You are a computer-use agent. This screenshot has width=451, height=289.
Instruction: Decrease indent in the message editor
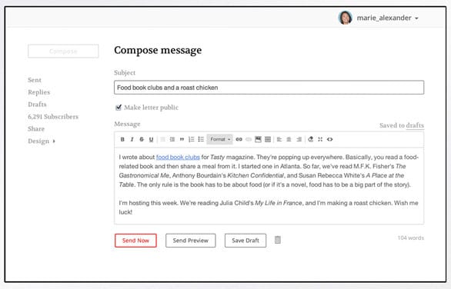[162, 139]
